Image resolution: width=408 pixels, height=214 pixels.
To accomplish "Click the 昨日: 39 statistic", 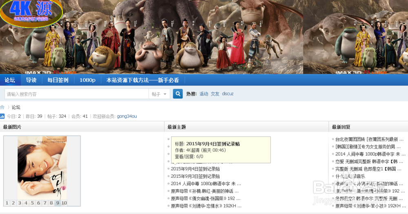I will [x=34, y=116].
